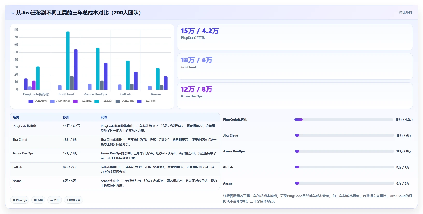Screen dimensions: 423x214
Task: Select the 表格 tag chip
Action: click(38, 200)
